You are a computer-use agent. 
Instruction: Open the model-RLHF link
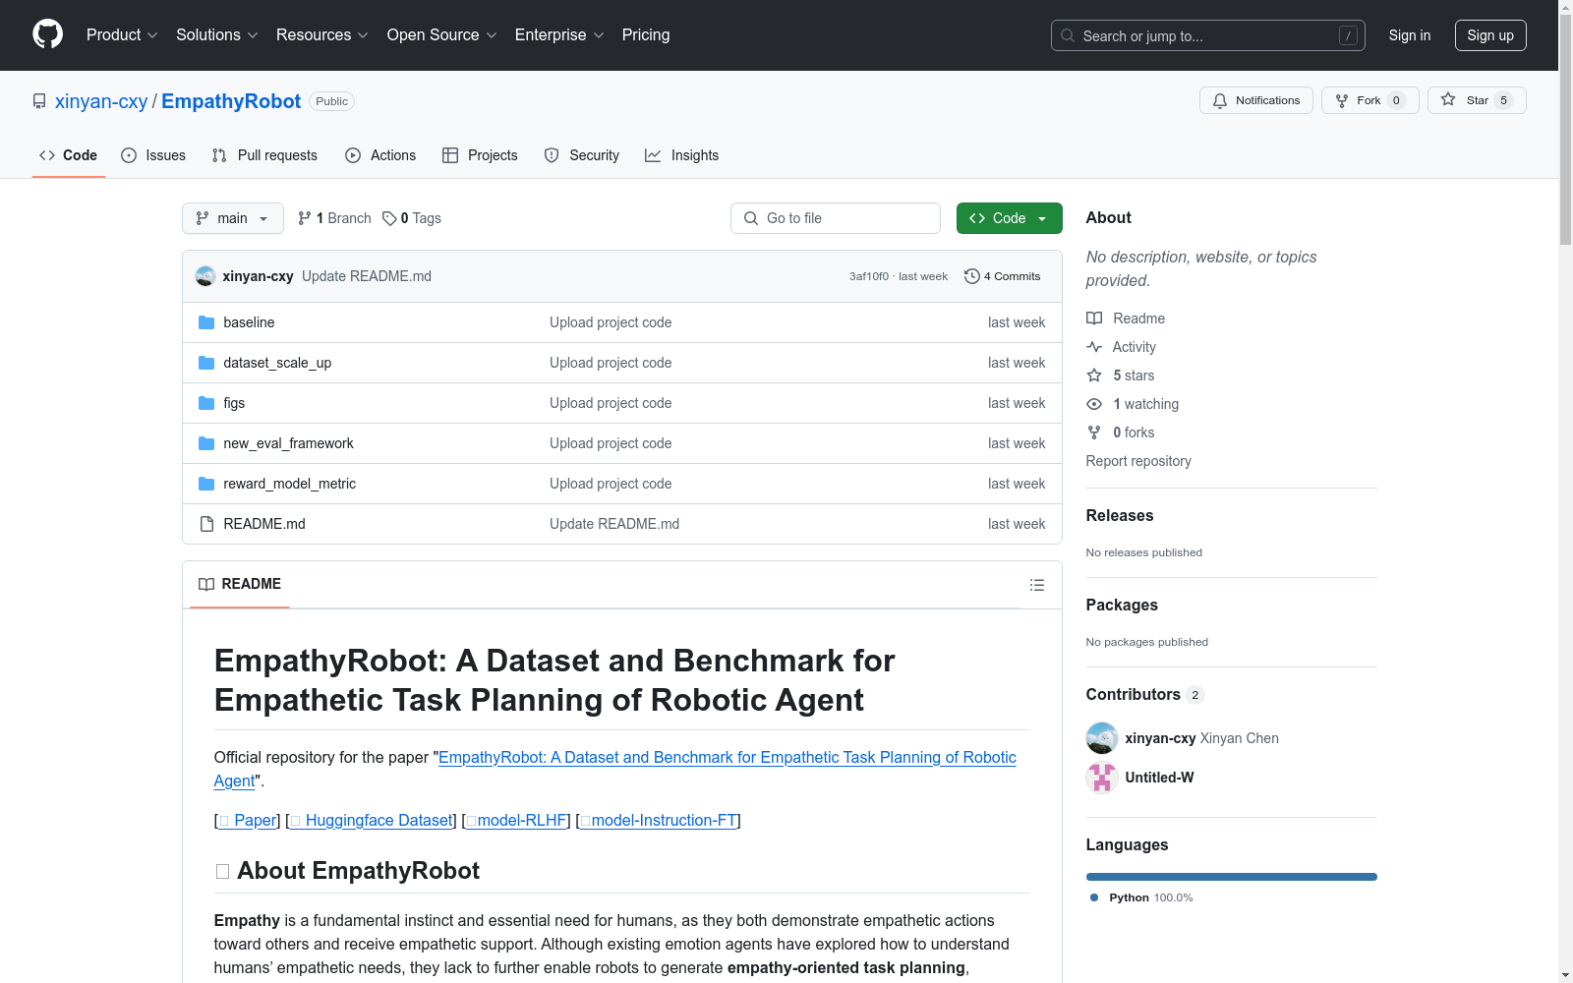516,820
